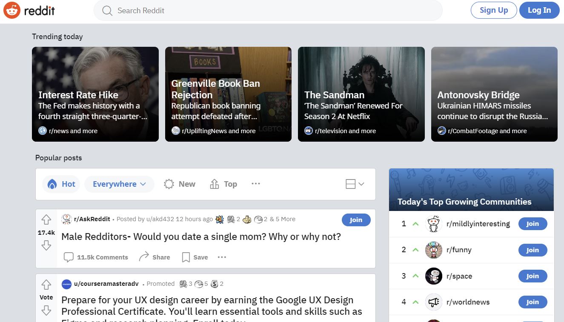Click the search magnifier icon
Screen dimensions: 564x322
107,11
